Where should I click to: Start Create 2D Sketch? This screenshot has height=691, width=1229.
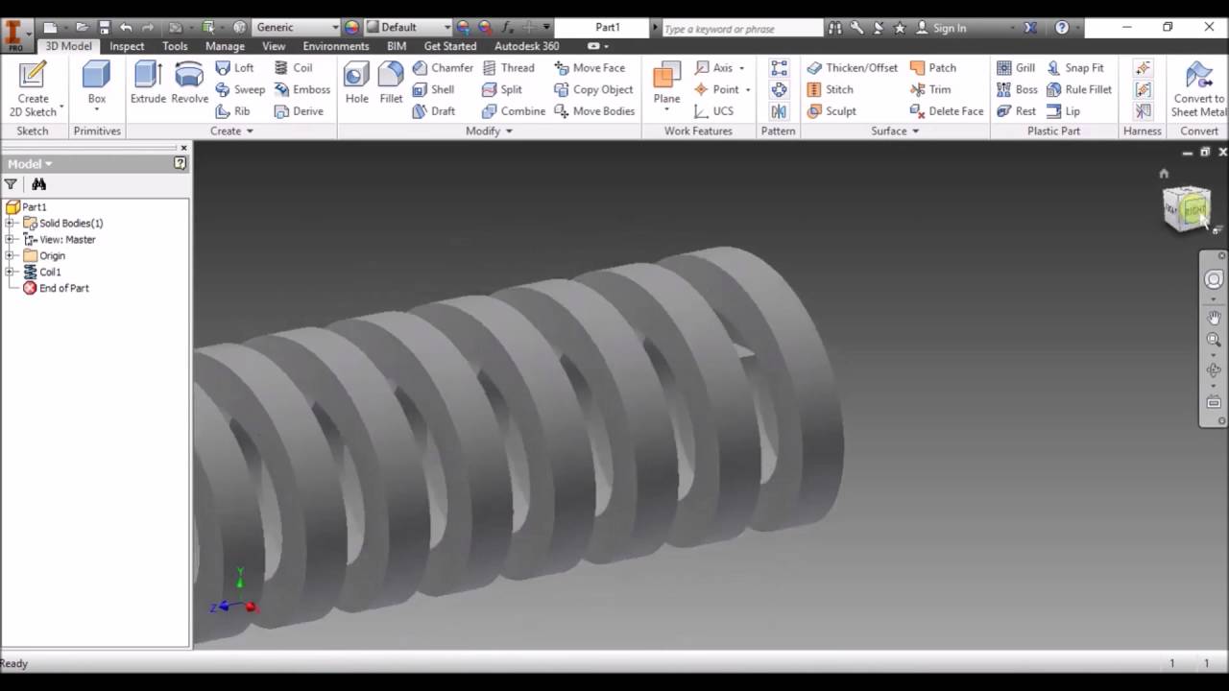[x=33, y=88]
